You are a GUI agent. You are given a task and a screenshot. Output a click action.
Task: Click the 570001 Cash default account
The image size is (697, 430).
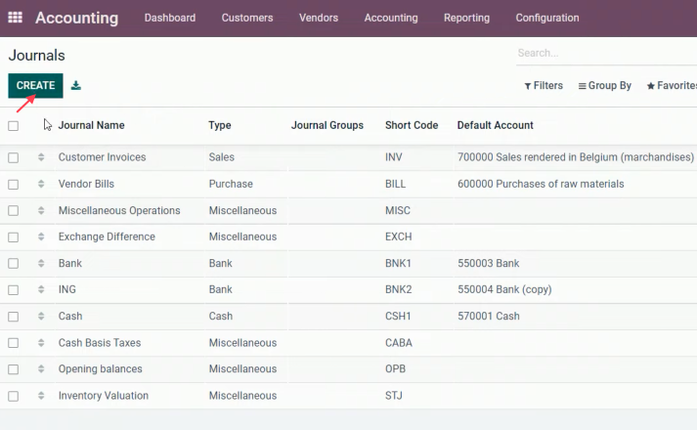click(489, 317)
